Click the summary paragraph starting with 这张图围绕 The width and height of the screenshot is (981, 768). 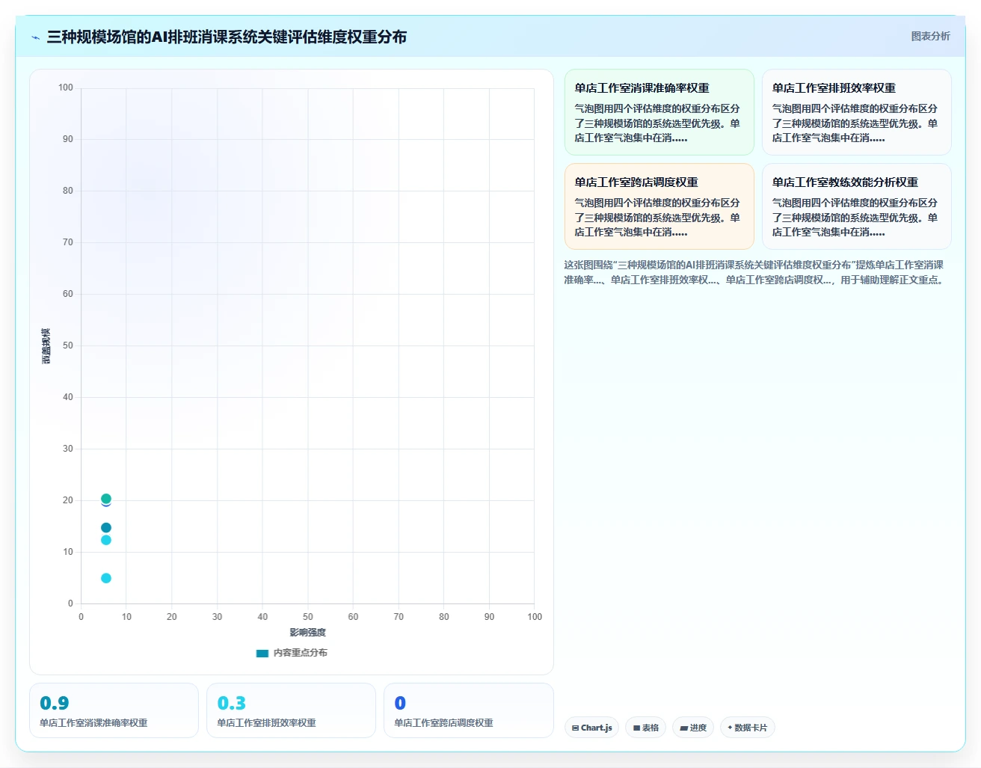point(754,272)
